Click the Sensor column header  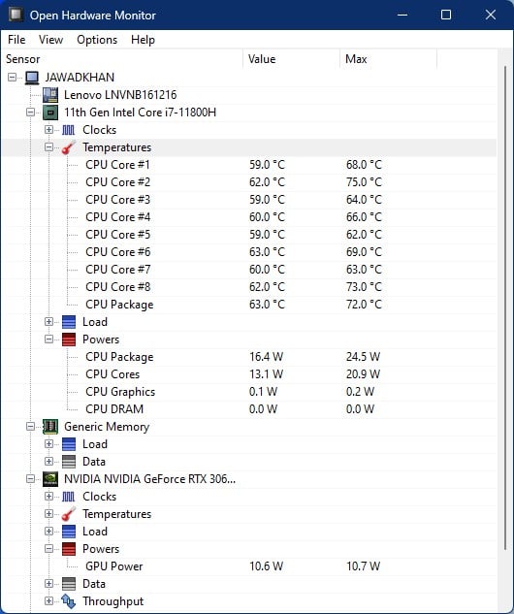pos(122,59)
